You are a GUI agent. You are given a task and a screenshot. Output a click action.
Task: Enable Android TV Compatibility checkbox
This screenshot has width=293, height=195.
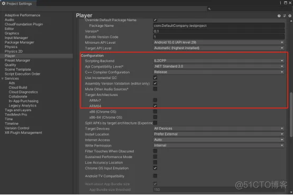pyautogui.click(x=155, y=176)
